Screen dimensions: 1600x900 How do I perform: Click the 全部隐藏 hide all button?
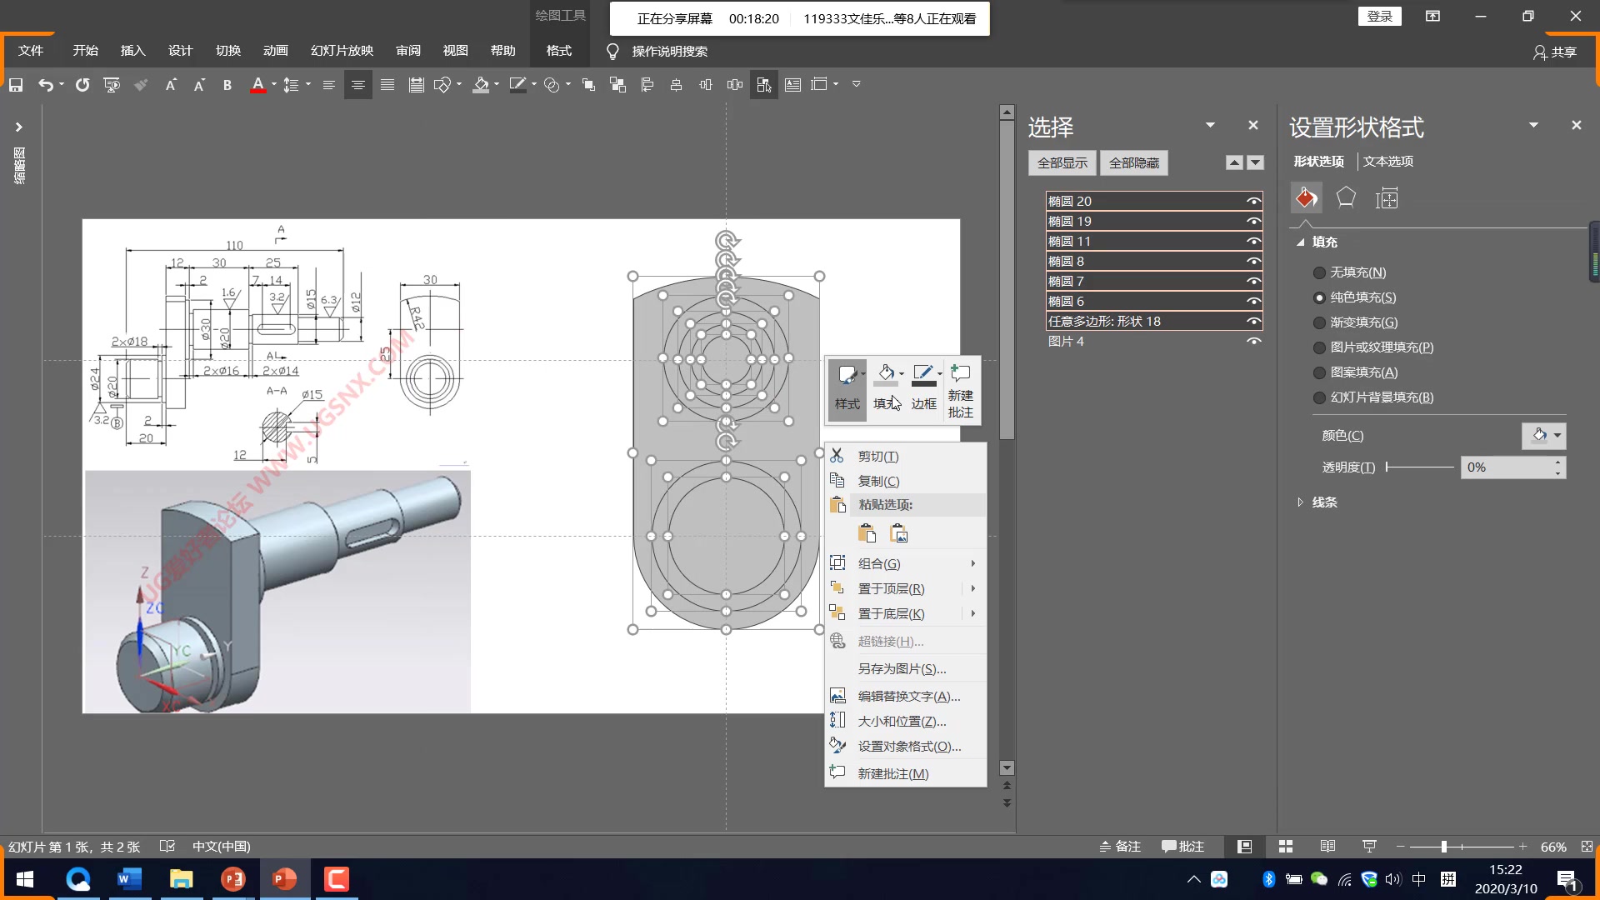coord(1133,163)
